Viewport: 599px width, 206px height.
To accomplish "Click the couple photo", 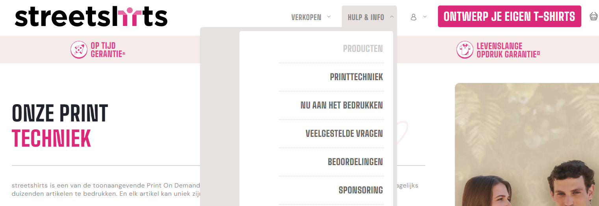I will point(527,149).
